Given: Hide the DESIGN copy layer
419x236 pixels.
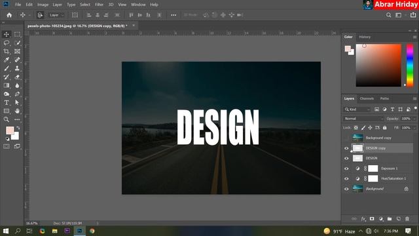Looking at the screenshot, I should [346, 148].
